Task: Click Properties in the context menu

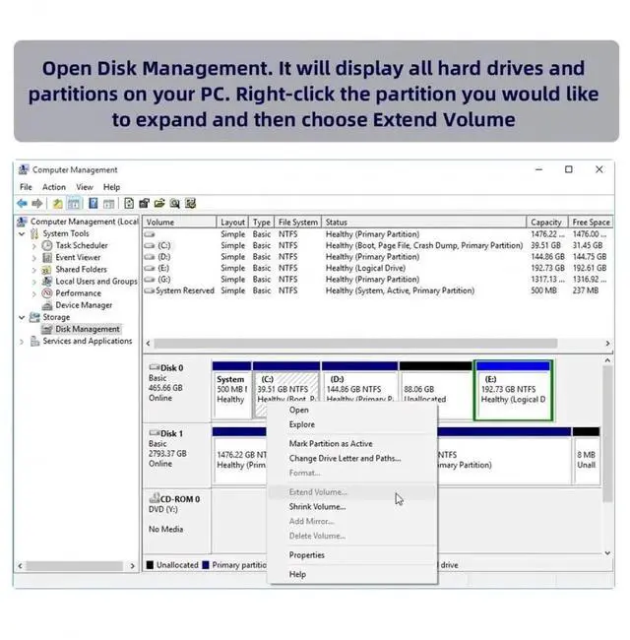Action: (306, 555)
